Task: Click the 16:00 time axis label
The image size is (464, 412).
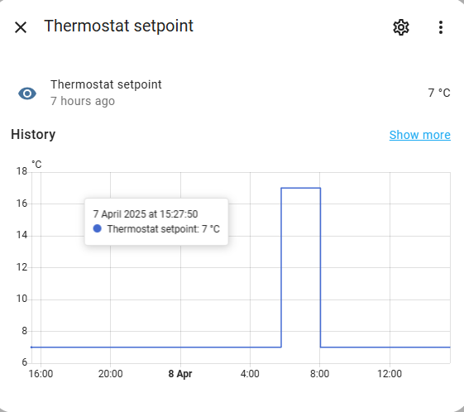Action: click(41, 374)
